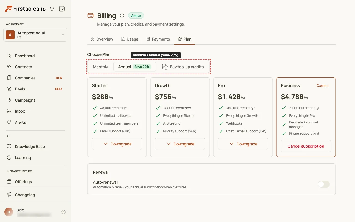Click 'Choose Plan' heading text
Screen dimensions: 355x222
click(x=99, y=54)
